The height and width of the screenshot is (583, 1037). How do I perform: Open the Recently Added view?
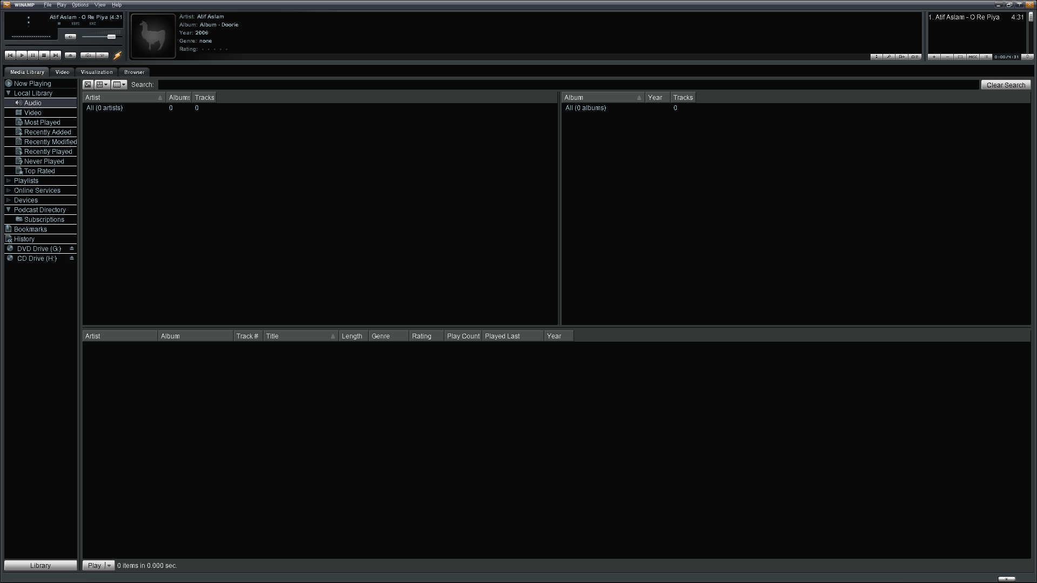tap(41, 132)
